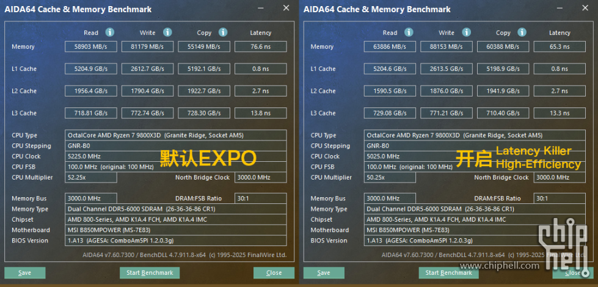Open Copy info icon in right window
The width and height of the screenshot is (598, 287).
click(522, 32)
